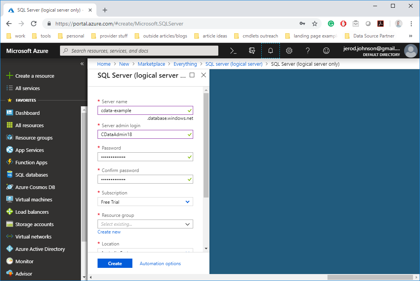Open the Grammarly extension icon
The width and height of the screenshot is (420, 281).
331,24
